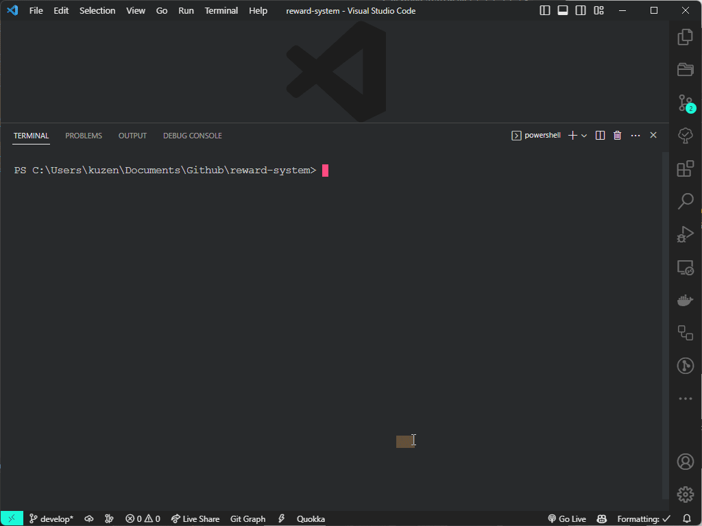Open the Docker whale view

click(x=685, y=300)
